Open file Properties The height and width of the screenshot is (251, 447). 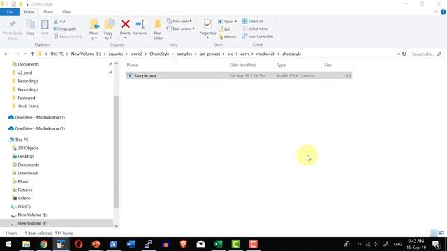click(x=207, y=29)
